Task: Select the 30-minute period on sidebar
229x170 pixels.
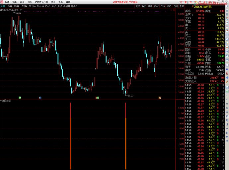Action: click(227, 108)
